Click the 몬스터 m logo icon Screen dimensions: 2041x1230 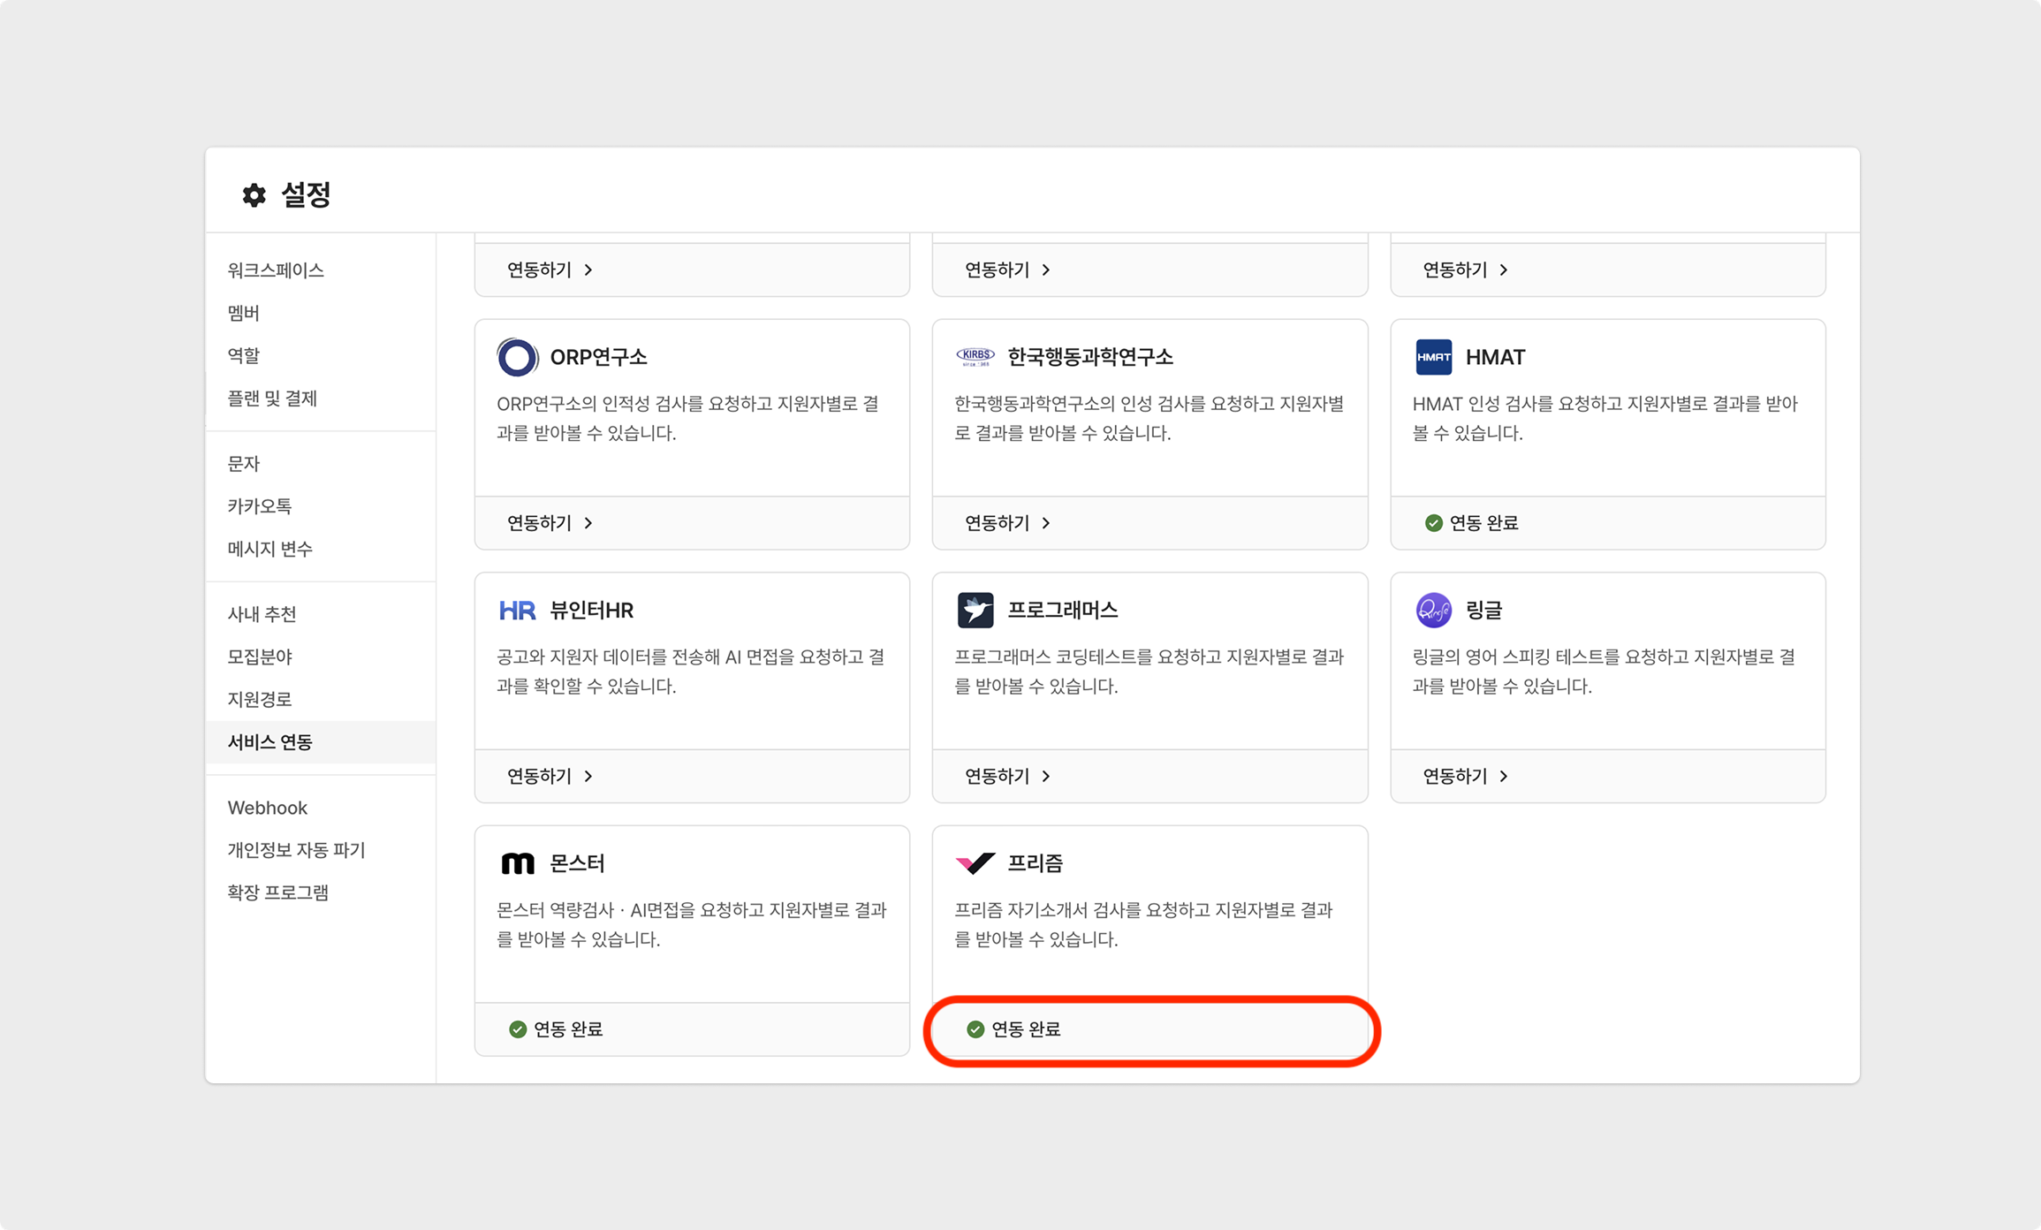pyautogui.click(x=517, y=863)
